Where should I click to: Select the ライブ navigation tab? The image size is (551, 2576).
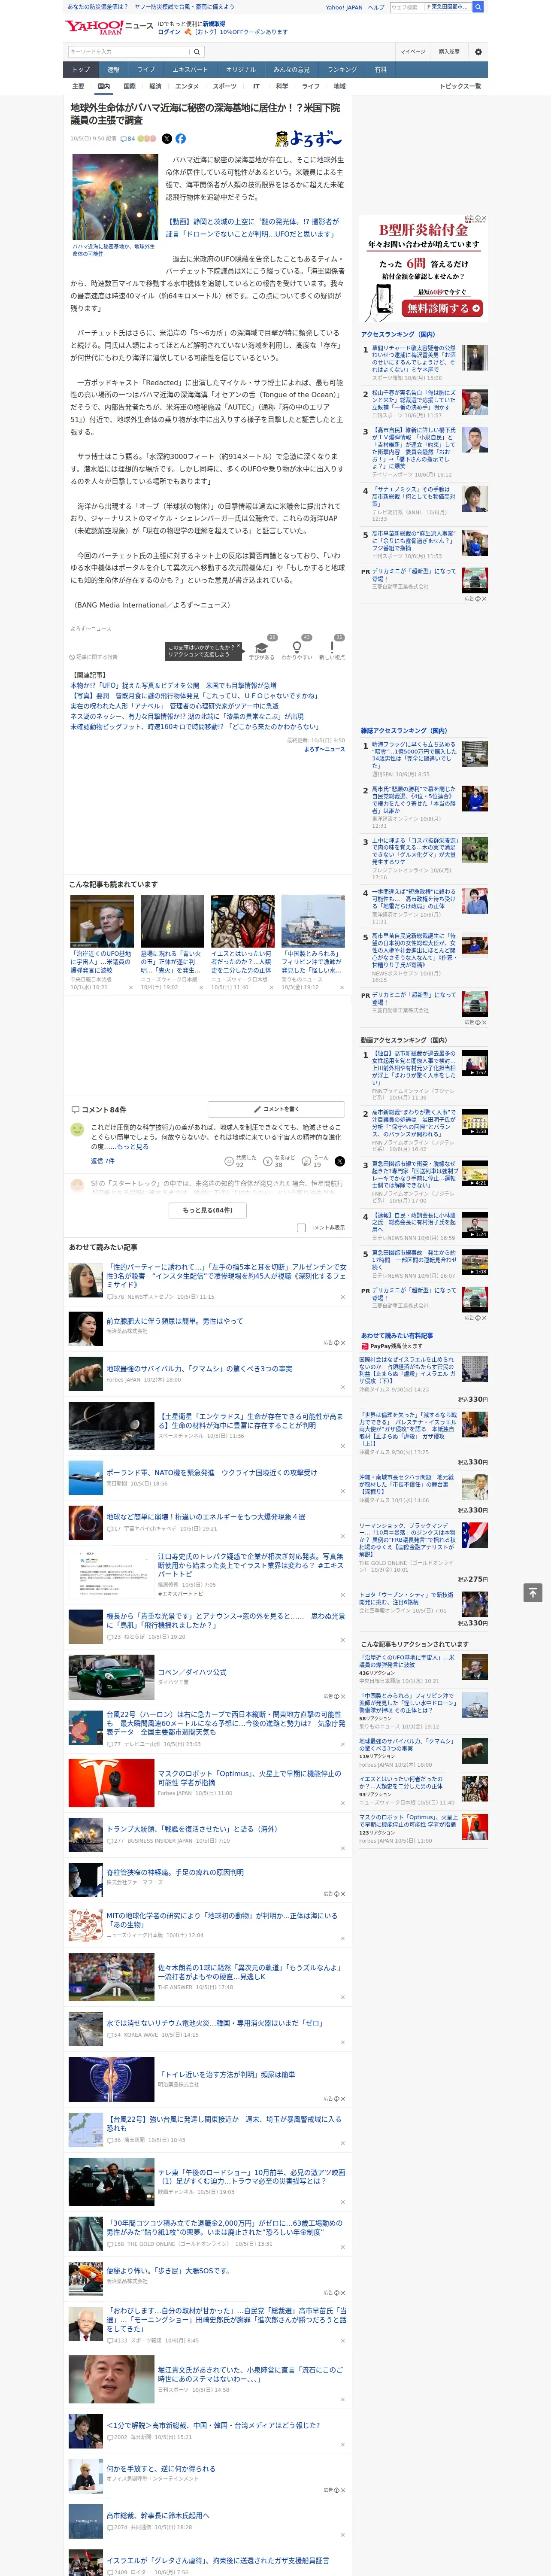pos(146,70)
